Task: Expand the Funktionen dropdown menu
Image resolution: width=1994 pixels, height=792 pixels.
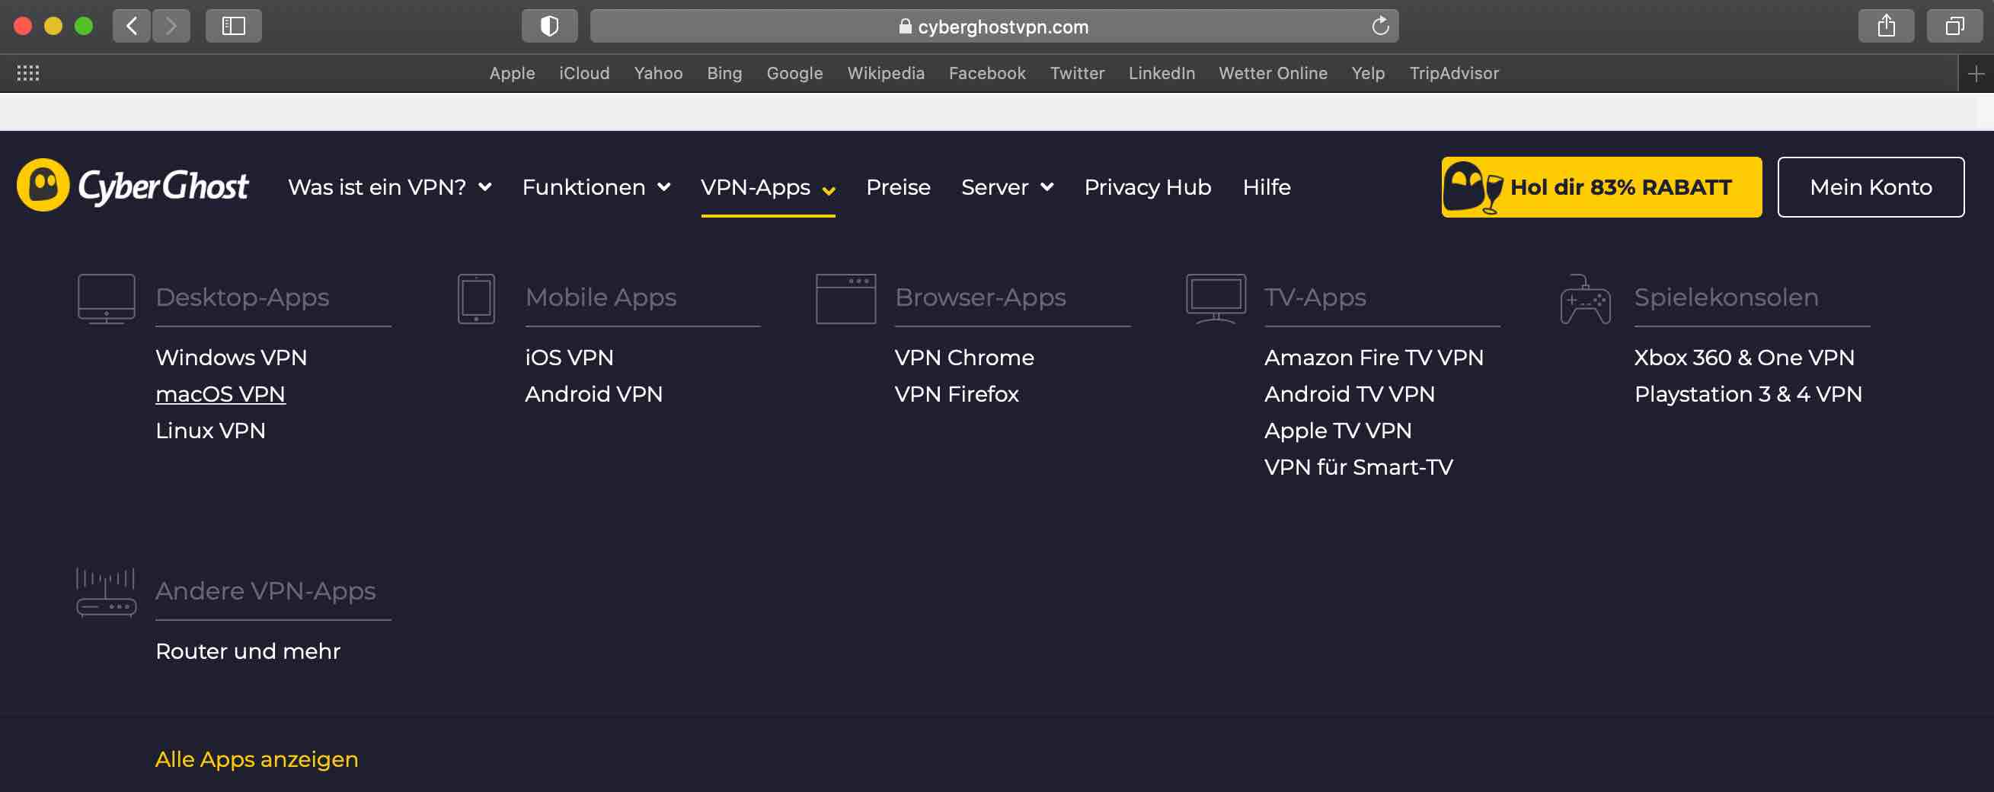Action: point(596,187)
